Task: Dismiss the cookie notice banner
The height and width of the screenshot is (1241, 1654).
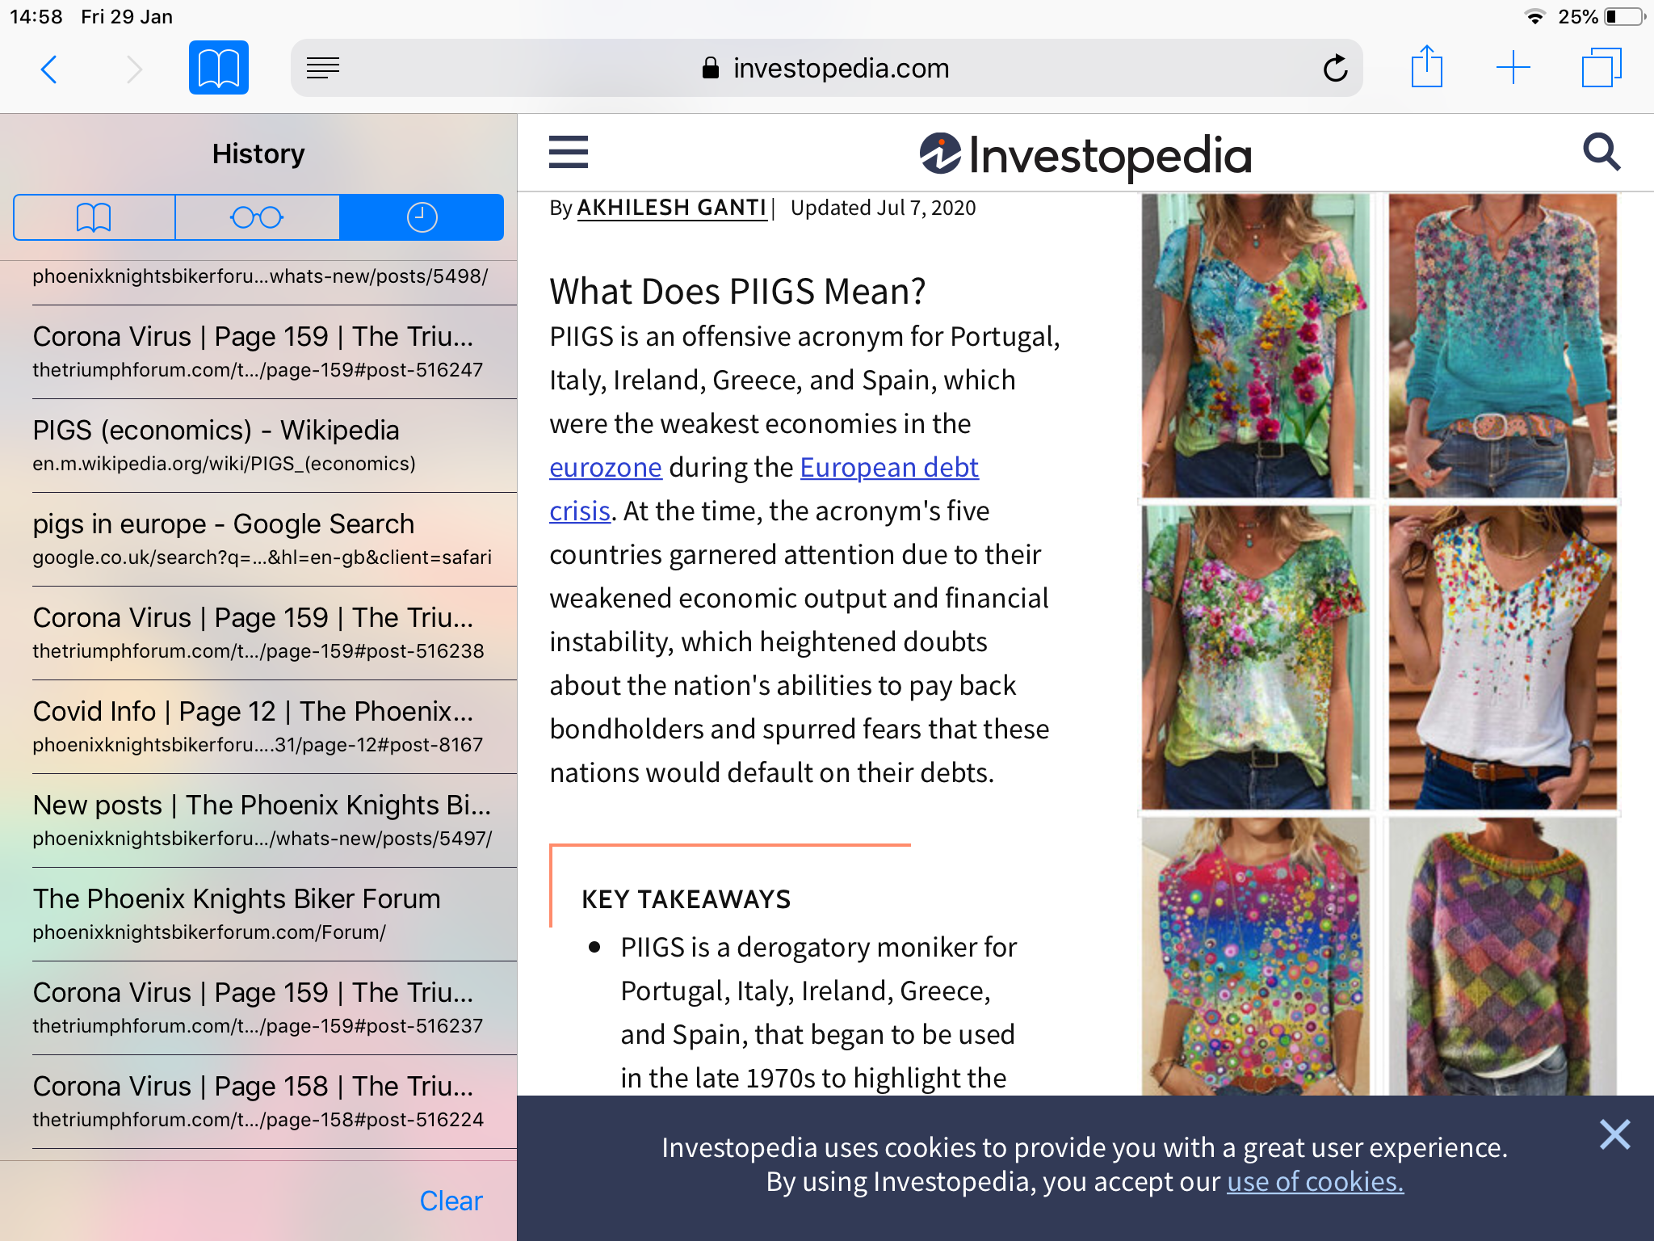Action: [1614, 1134]
